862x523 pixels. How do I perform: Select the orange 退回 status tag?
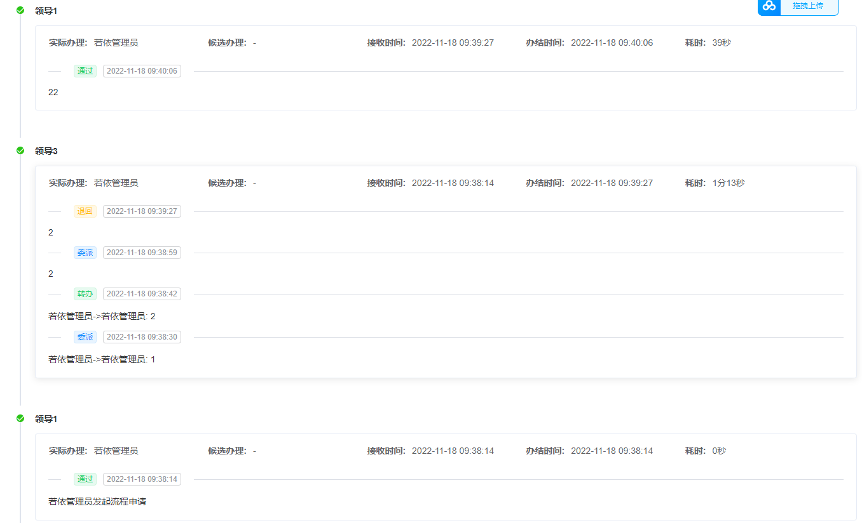point(85,211)
